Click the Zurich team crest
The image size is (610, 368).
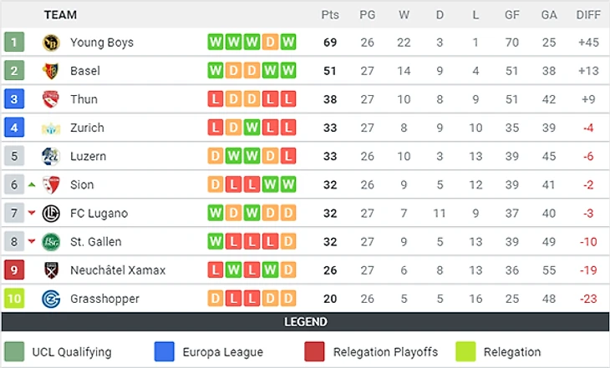(51, 128)
